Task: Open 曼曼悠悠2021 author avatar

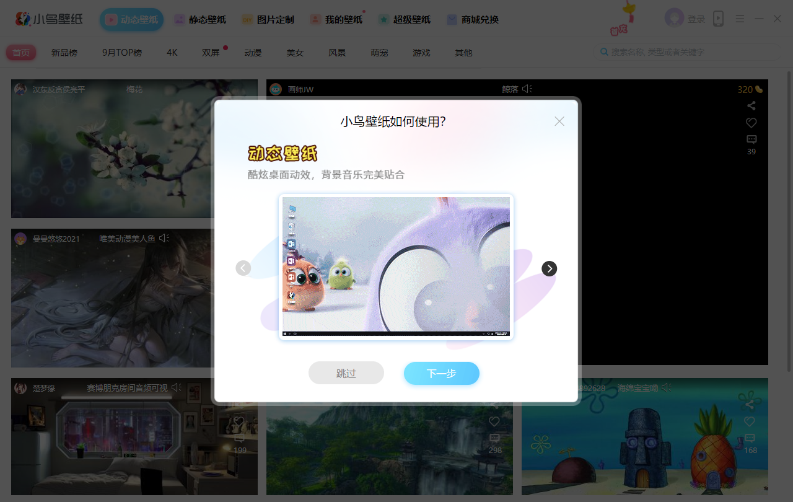Action: 20,238
